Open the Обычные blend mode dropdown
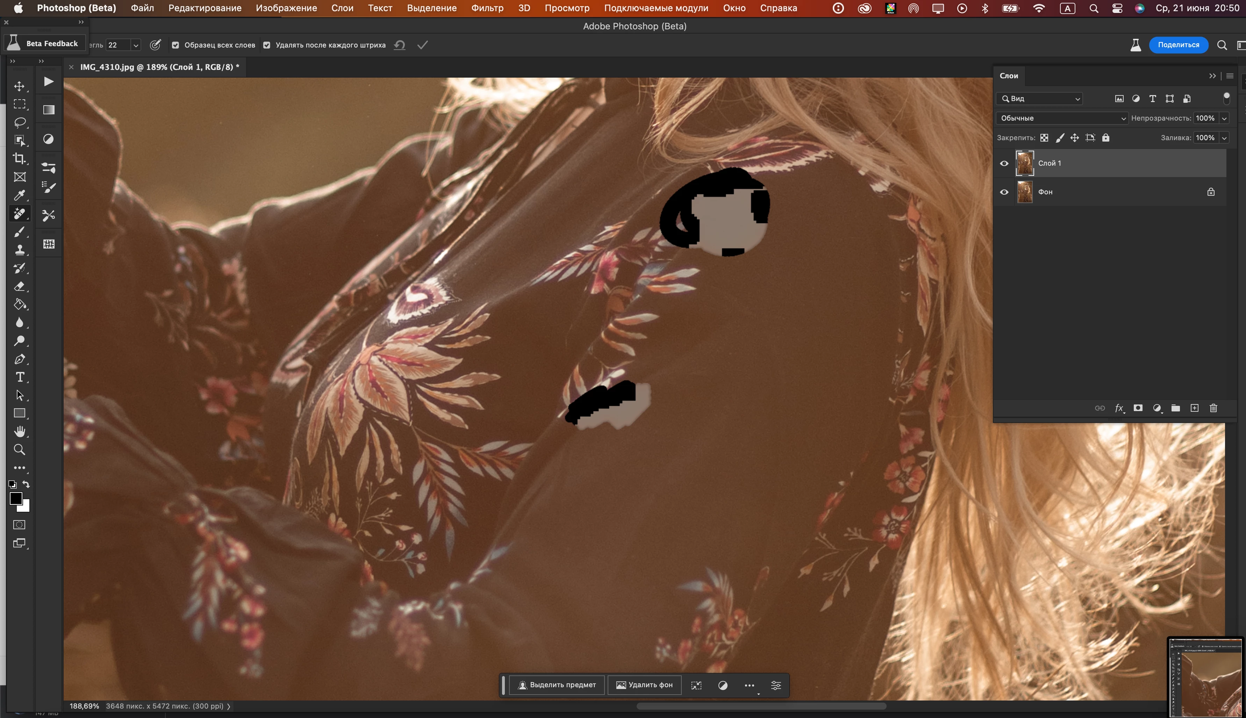The width and height of the screenshot is (1246, 718). point(1062,118)
